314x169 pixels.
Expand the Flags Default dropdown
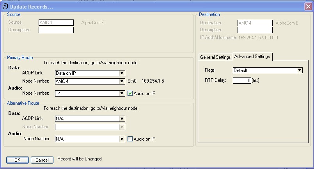pyautogui.click(x=300, y=70)
